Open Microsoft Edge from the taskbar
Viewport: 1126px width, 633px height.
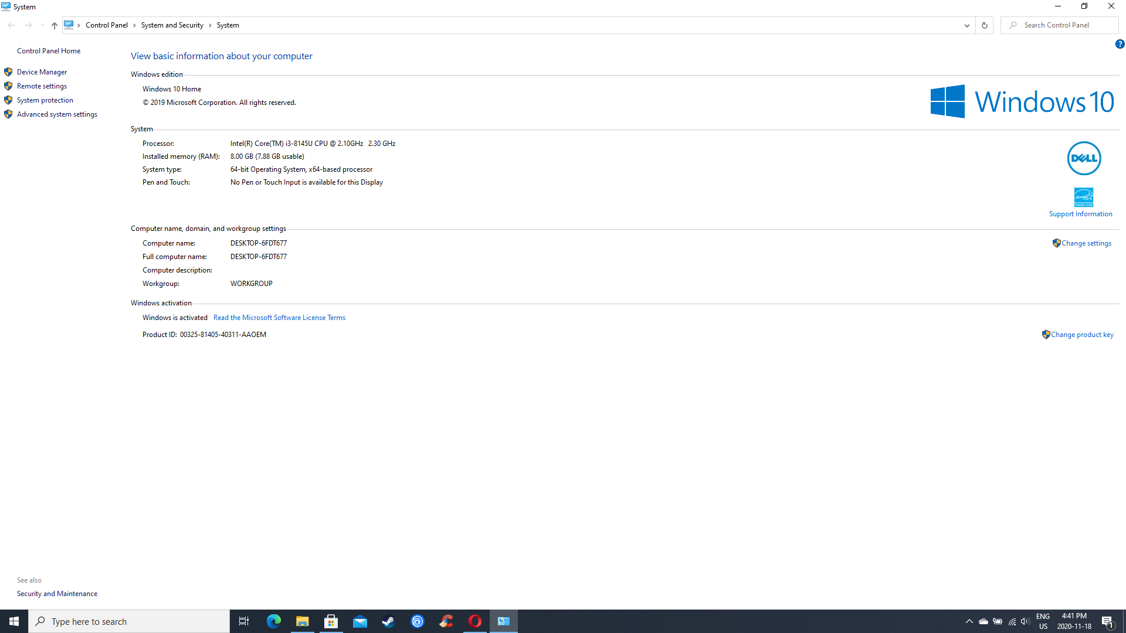point(274,621)
